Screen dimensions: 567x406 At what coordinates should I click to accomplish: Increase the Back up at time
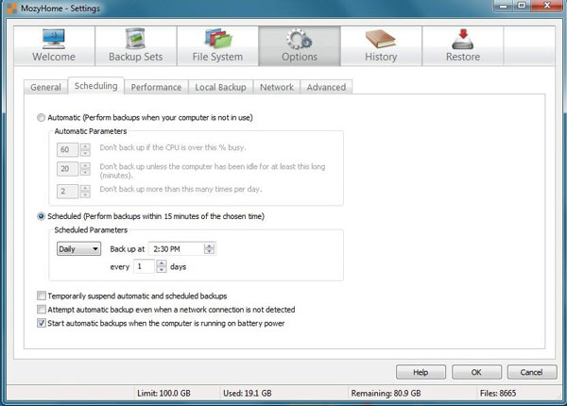pos(209,245)
